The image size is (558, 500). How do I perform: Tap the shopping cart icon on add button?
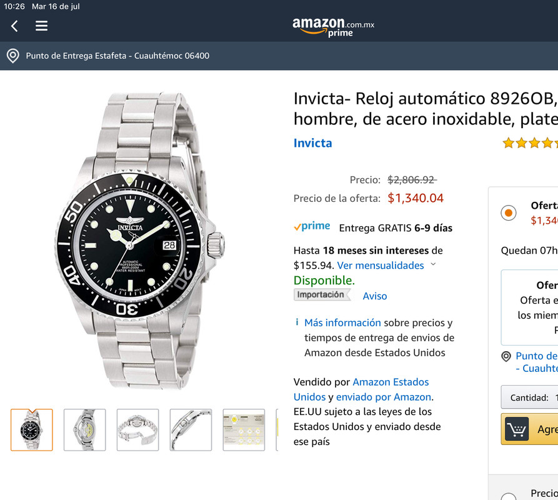click(516, 429)
